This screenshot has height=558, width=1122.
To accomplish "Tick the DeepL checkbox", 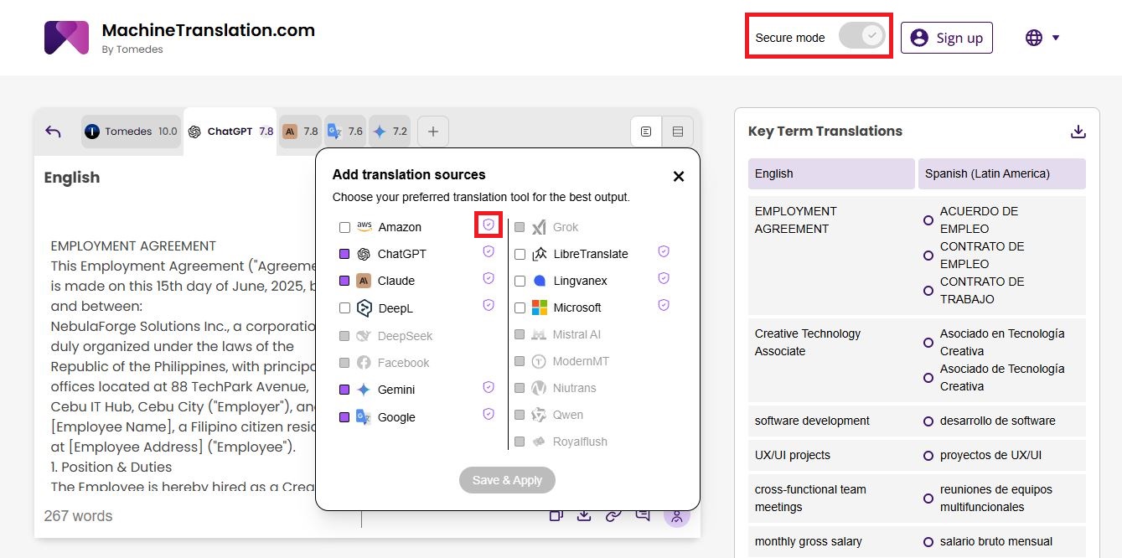I will click(x=344, y=307).
